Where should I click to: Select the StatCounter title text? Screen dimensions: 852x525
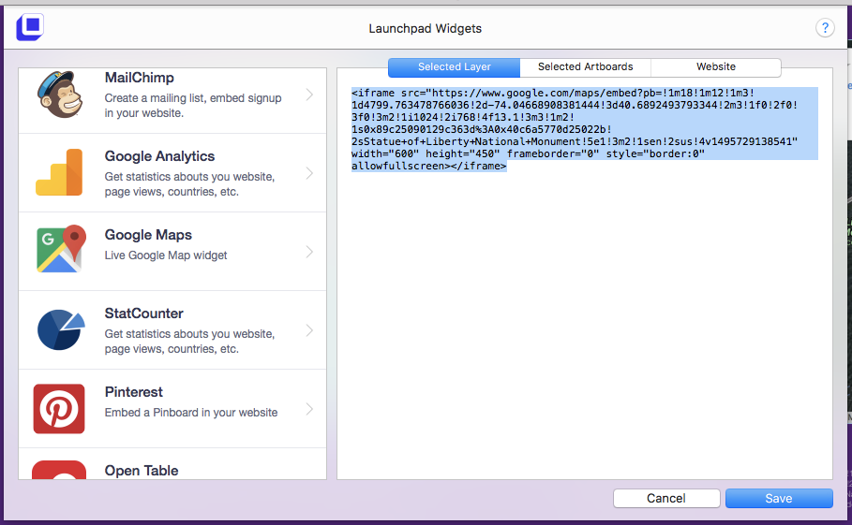point(144,314)
